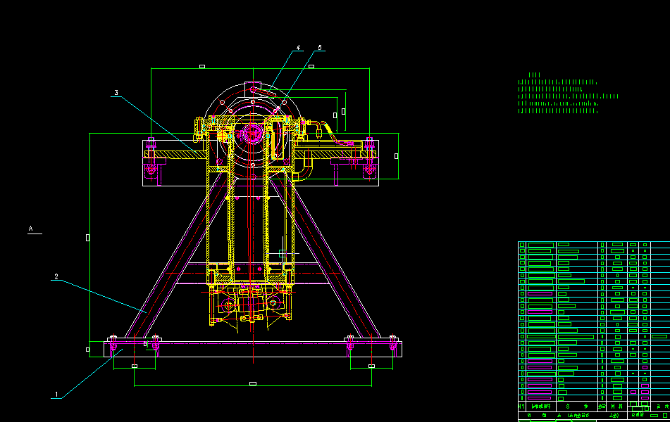The width and height of the screenshot is (670, 422).
Task: Select part callout number 1
Action: [x=56, y=395]
